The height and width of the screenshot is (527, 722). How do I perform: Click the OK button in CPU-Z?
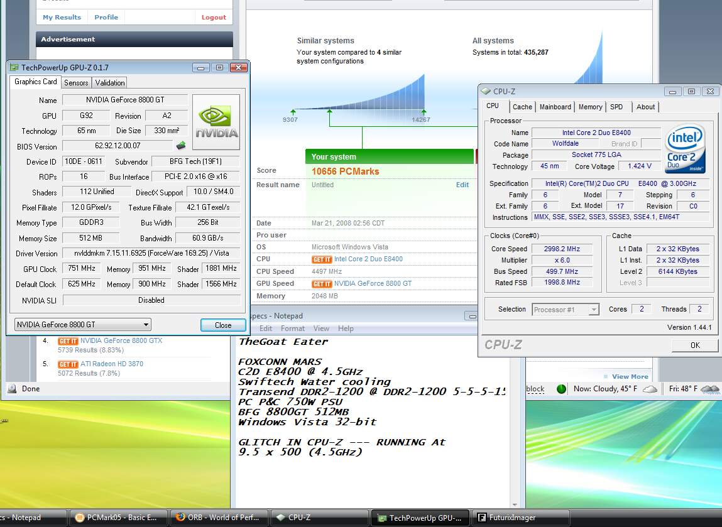(x=695, y=345)
